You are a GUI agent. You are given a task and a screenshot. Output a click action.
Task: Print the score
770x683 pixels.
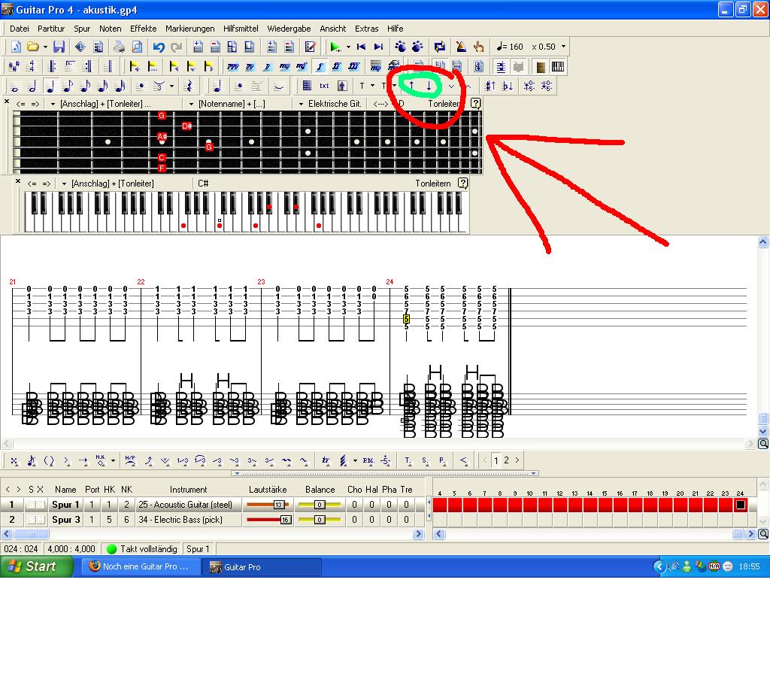tap(119, 47)
